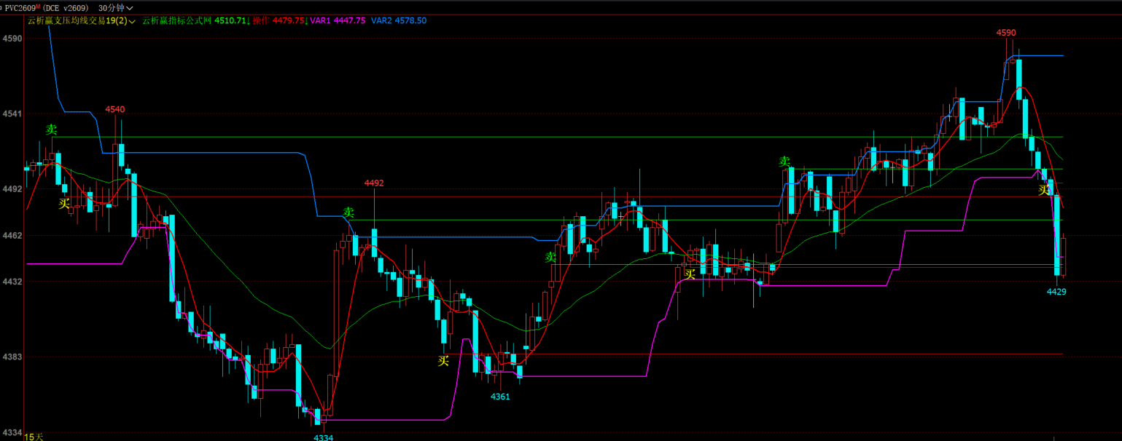Screen dimensions: 1122x441
Task: Click the 买 signal by the latest candles
Action: pyautogui.click(x=1045, y=190)
